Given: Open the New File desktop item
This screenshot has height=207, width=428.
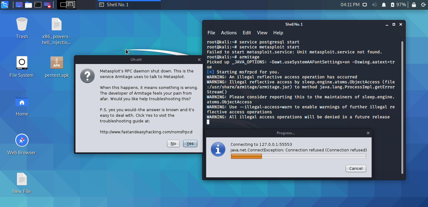Looking at the screenshot, I should point(21,179).
